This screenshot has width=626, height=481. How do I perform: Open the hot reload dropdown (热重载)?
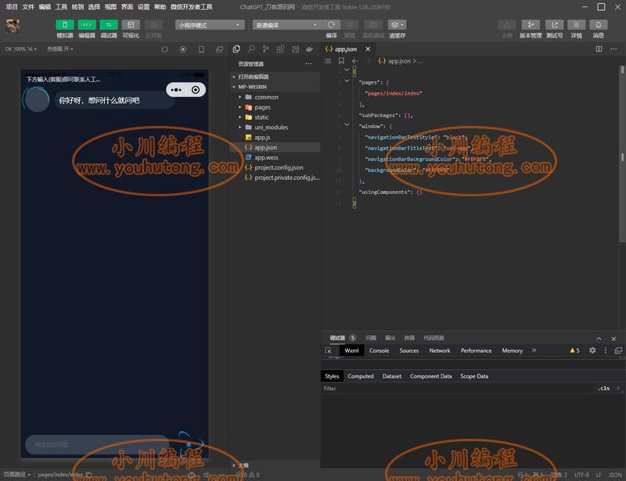60,49
